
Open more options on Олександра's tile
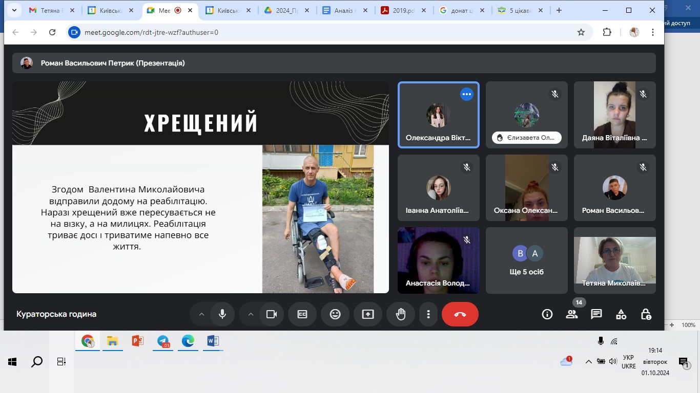pos(466,94)
